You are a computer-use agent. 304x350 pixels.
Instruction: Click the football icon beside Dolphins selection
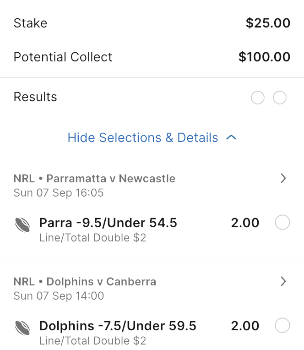pos(23,328)
